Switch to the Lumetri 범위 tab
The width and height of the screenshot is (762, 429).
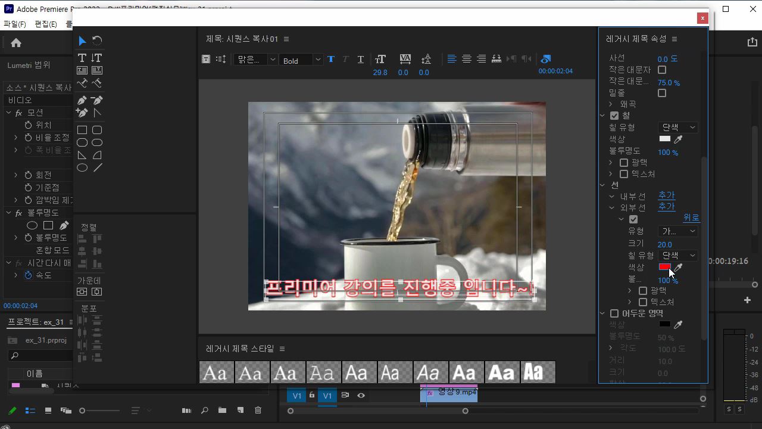pos(29,65)
